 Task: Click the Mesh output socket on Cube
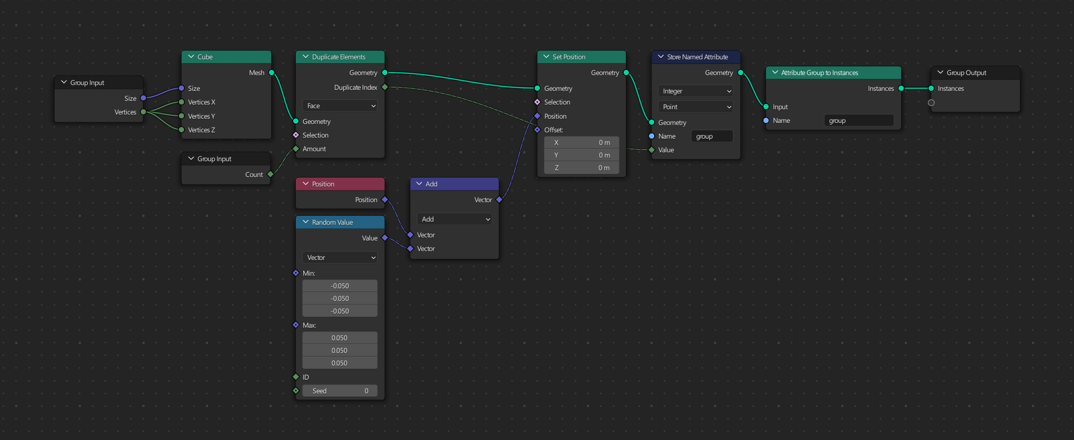[x=272, y=72]
